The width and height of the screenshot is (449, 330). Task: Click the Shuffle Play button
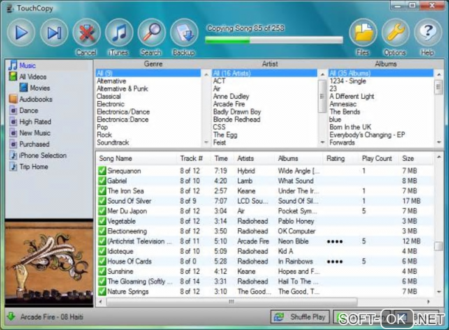tap(300, 317)
